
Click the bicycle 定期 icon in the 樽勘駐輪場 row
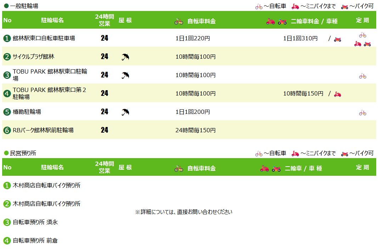pyautogui.click(x=362, y=113)
